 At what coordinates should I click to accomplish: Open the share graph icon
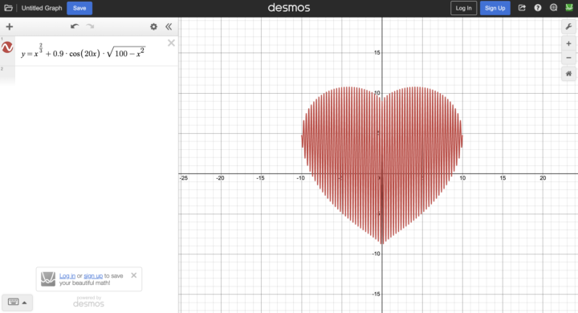pos(522,8)
